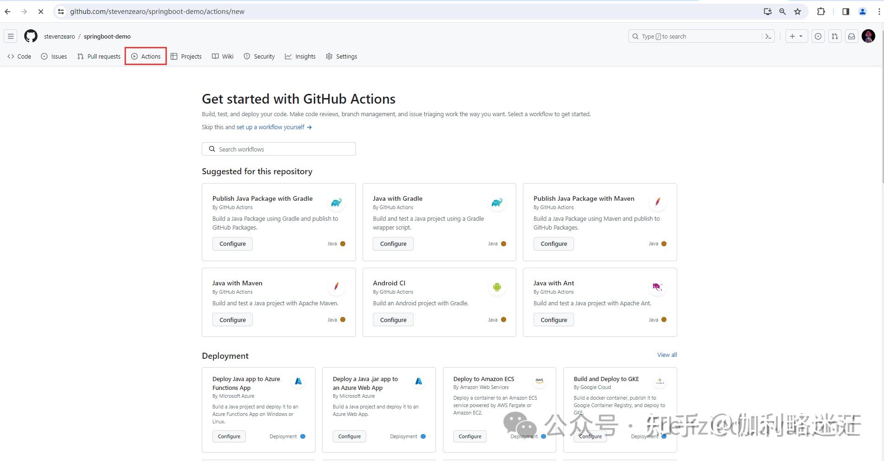The image size is (884, 461).
Task: Open the command palette terminal icon
Action: click(x=768, y=36)
